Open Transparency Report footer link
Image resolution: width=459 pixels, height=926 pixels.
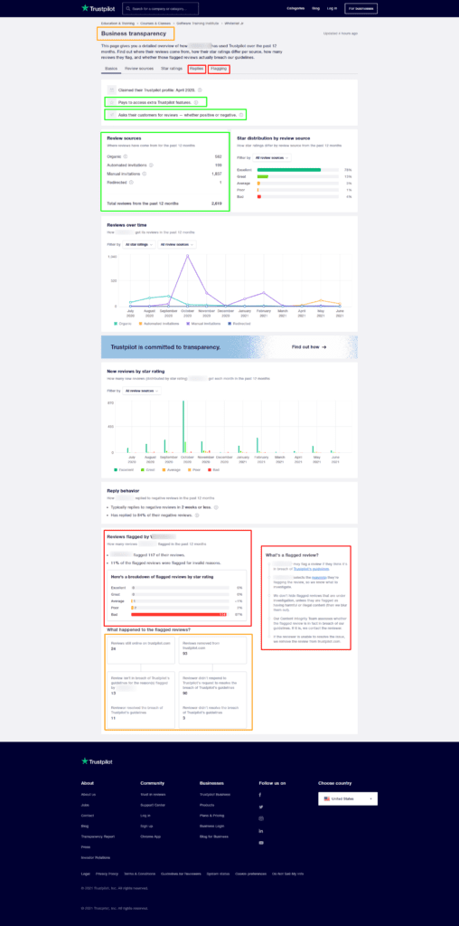(98, 836)
